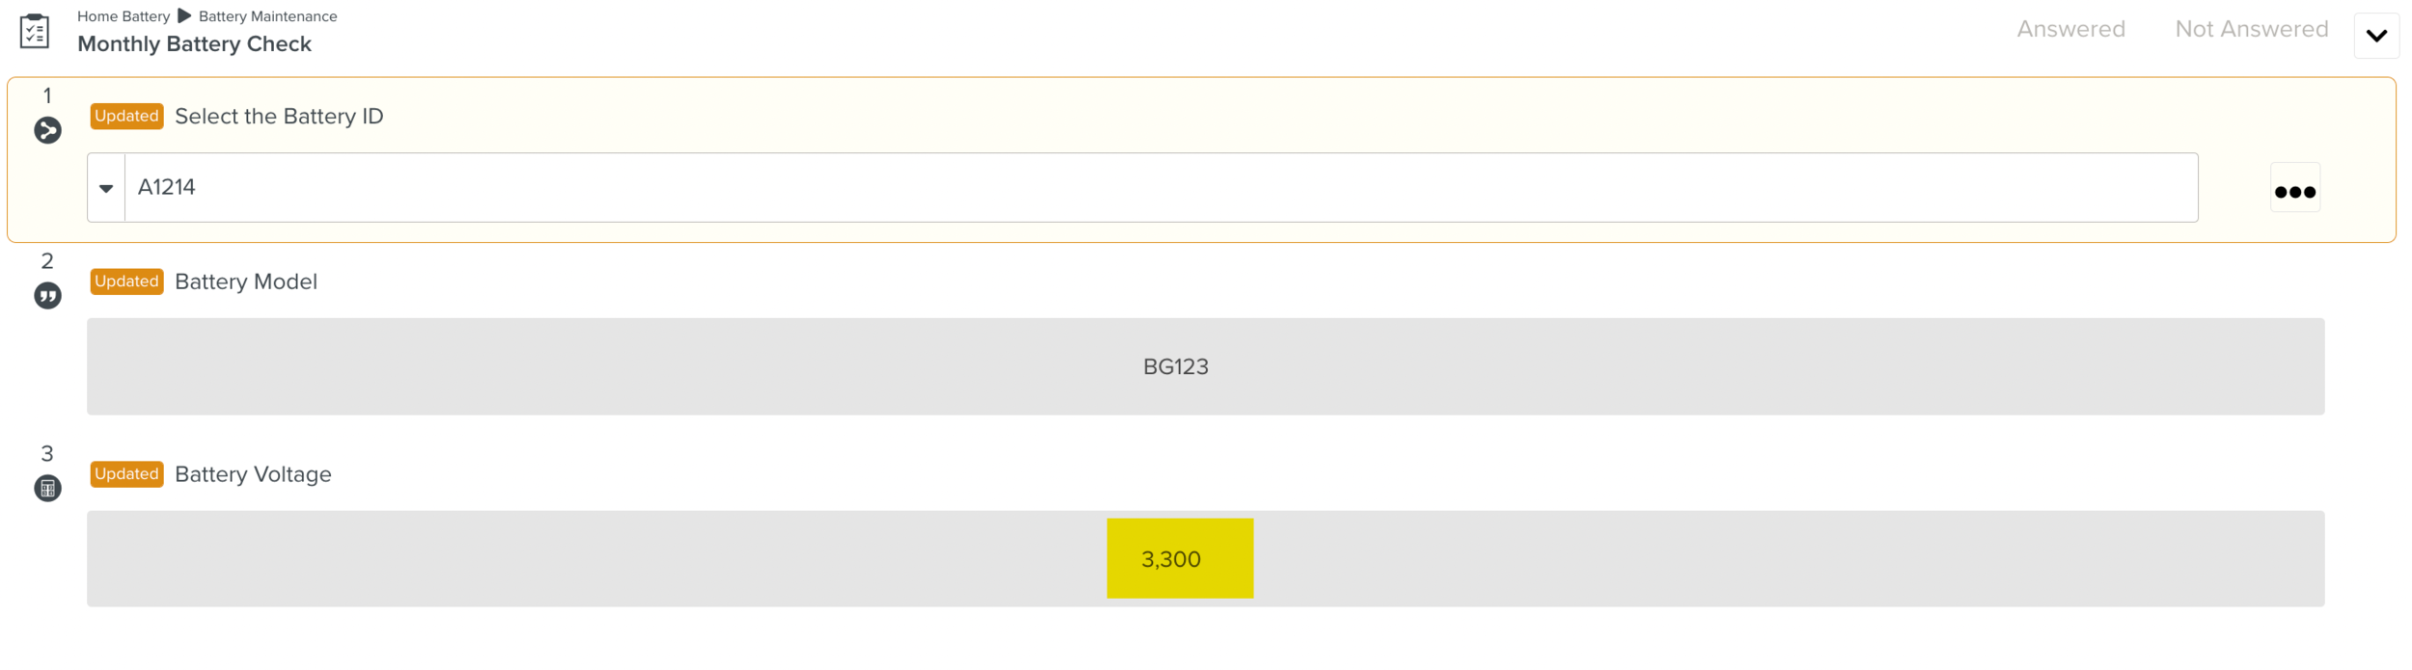Click the Updated badge on Select the Battery ID
This screenshot has width=2412, height=670.
[126, 116]
